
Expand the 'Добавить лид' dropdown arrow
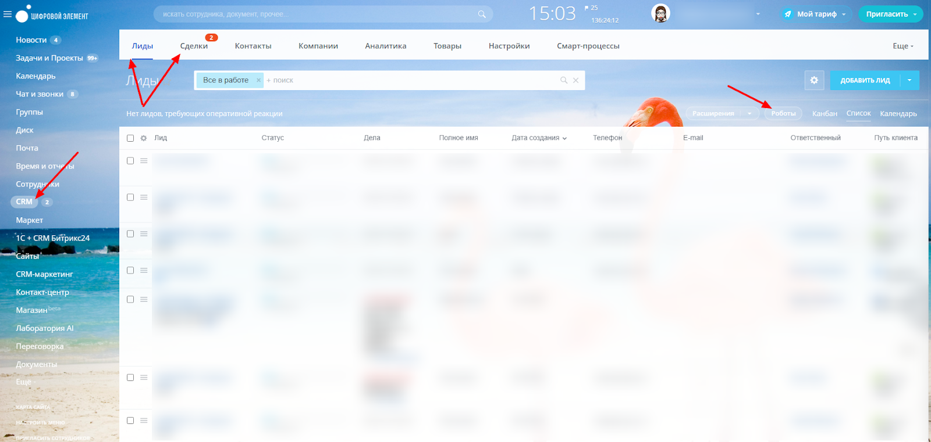[909, 80]
